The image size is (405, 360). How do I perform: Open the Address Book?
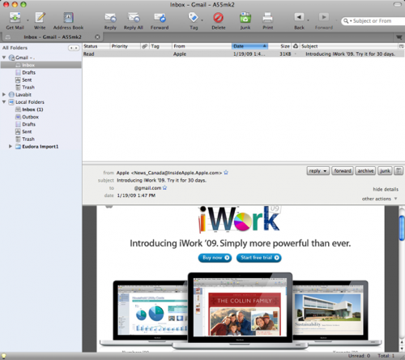click(68, 18)
